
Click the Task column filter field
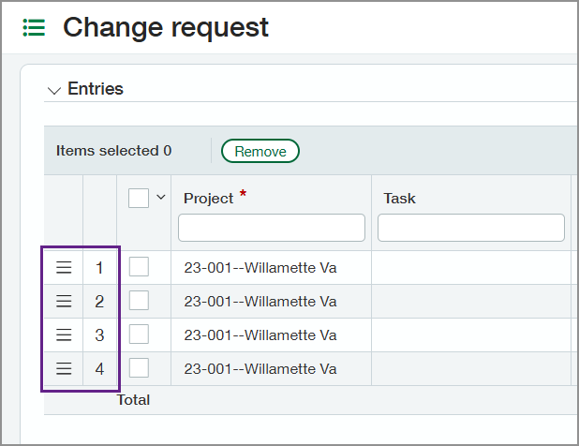tap(471, 228)
